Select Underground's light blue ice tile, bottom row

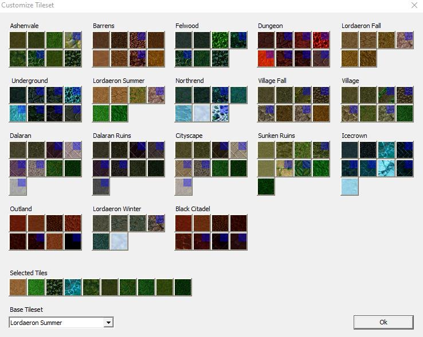(x=18, y=113)
